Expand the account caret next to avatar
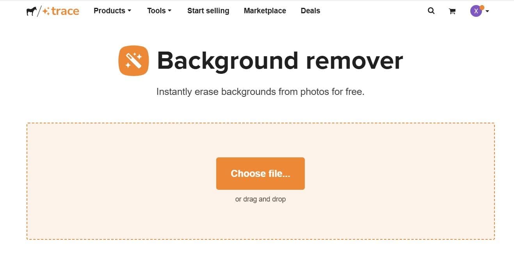 487,11
